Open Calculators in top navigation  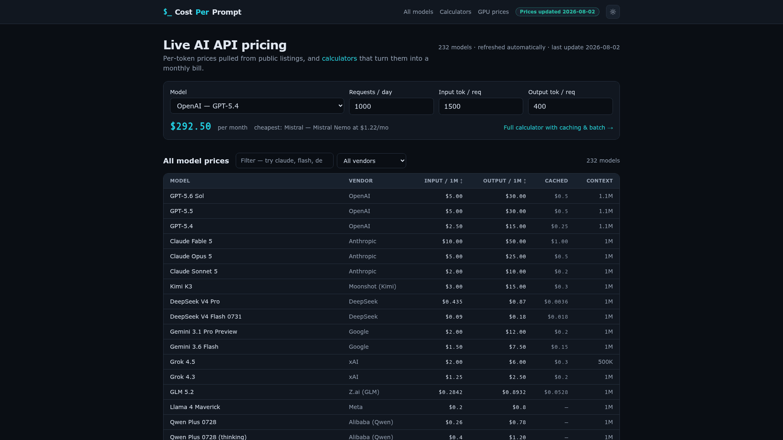coord(456,12)
